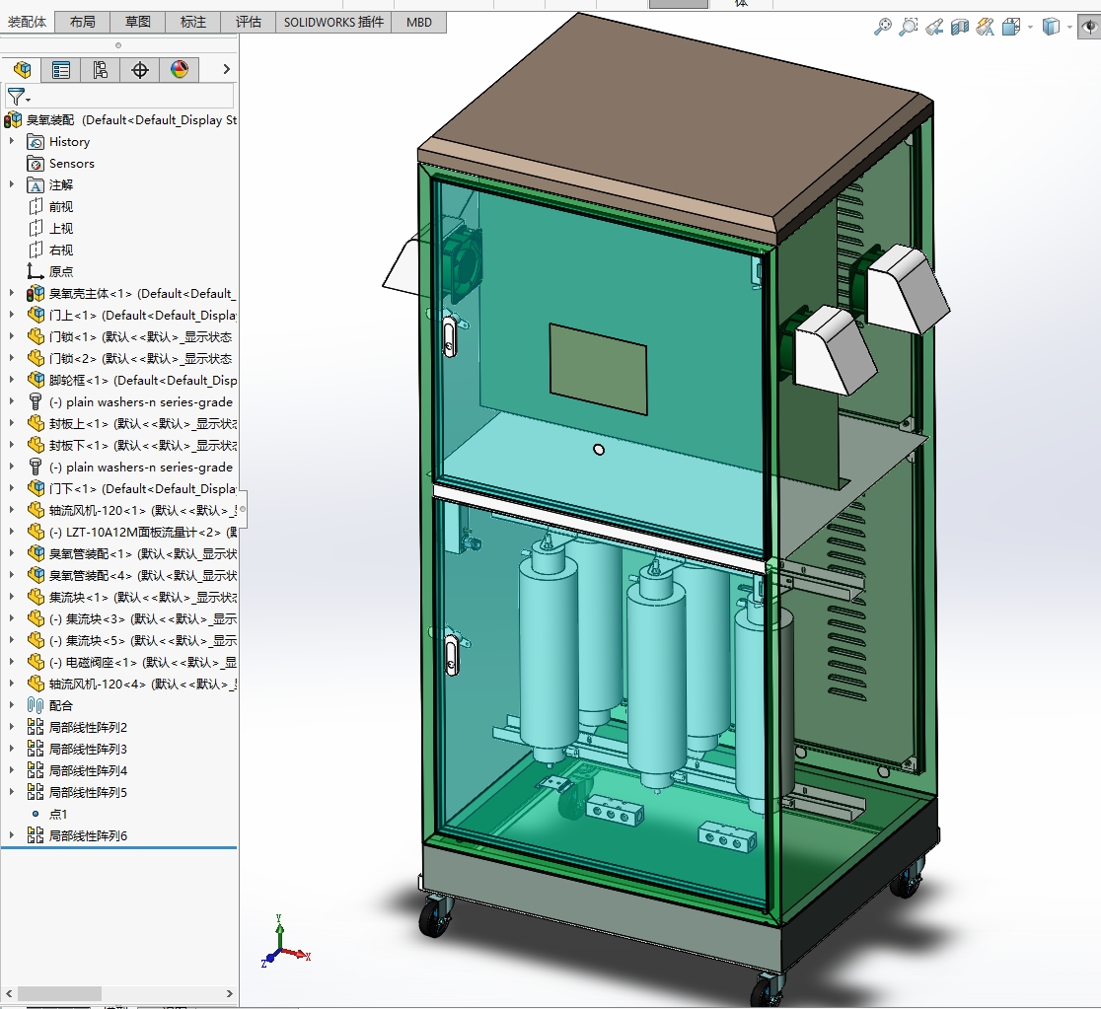Click the Sensors folder icon

click(x=36, y=164)
